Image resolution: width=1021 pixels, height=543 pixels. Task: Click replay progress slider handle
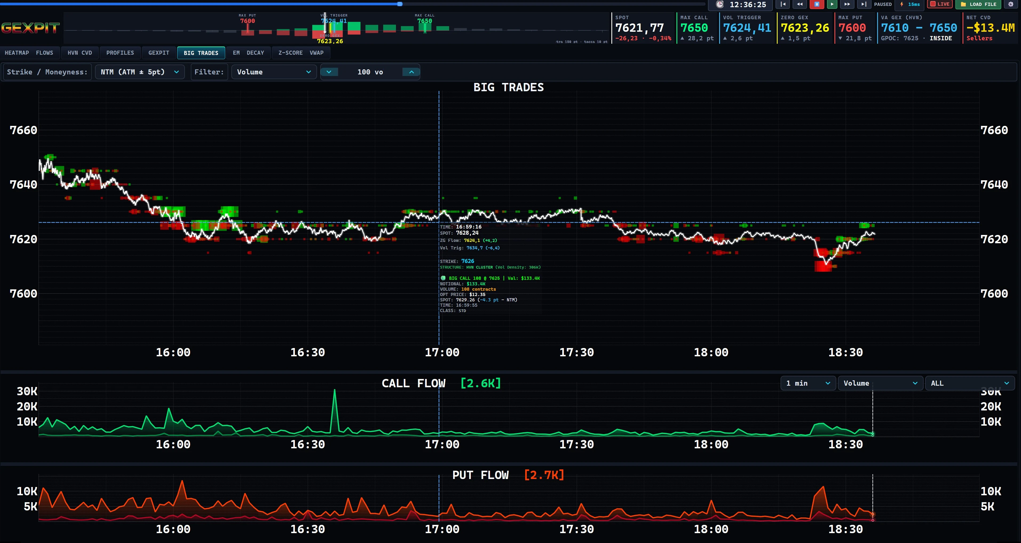coord(400,4)
